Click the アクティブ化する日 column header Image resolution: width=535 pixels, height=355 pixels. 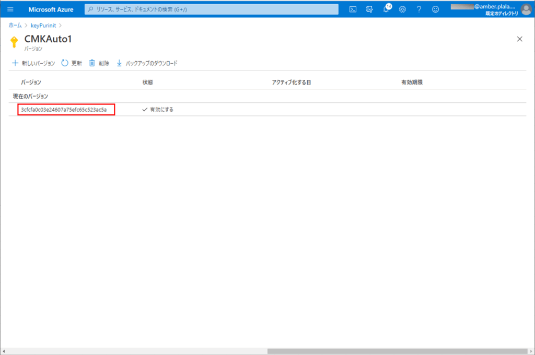click(292, 82)
